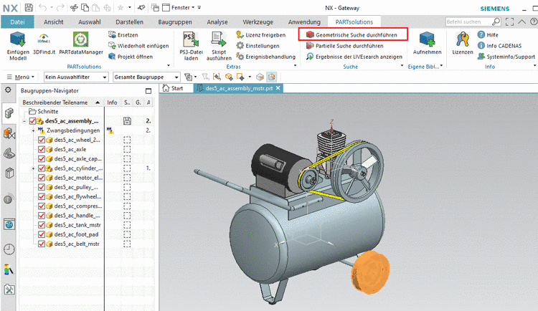The width and height of the screenshot is (538, 311).
Task: Click the redo arrow in the title bar
Action: pyautogui.click(x=60, y=8)
